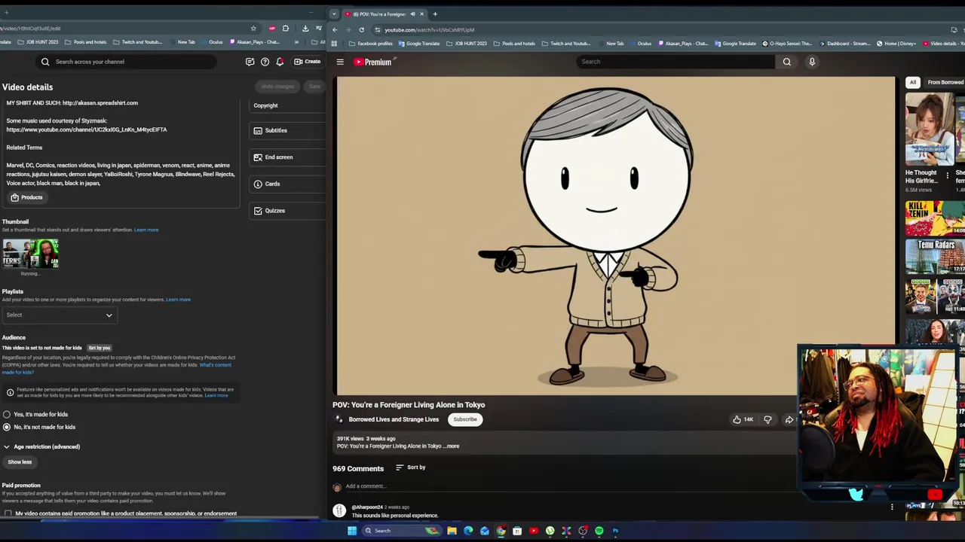Open a new tab in right browser
This screenshot has height=542, width=965.
click(x=435, y=14)
